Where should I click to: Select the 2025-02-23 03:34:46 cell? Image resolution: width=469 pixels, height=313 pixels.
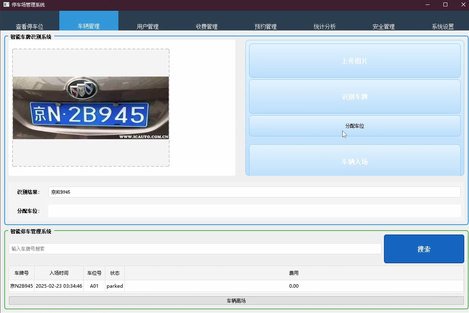(x=59, y=286)
